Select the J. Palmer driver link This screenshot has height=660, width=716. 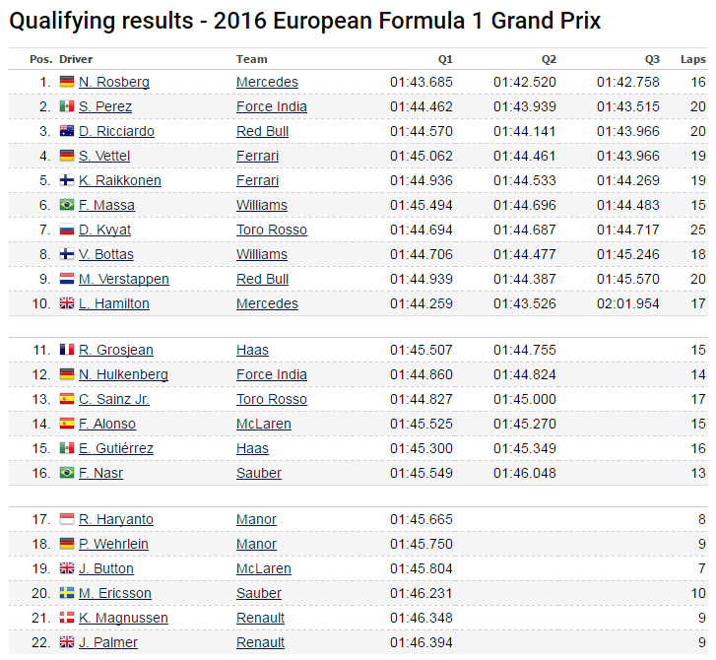tap(108, 643)
